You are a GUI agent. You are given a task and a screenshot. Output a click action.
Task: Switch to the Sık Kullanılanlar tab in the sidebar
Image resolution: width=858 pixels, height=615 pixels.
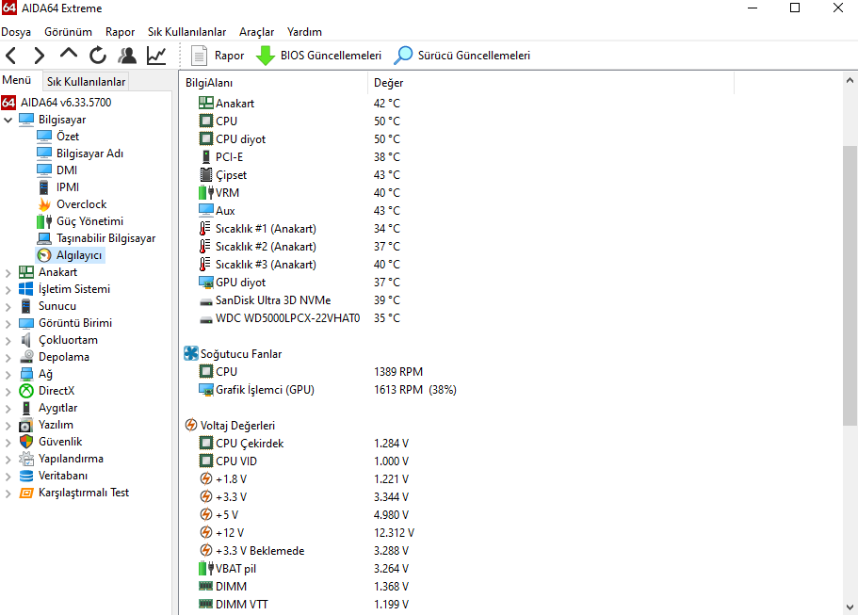click(86, 82)
